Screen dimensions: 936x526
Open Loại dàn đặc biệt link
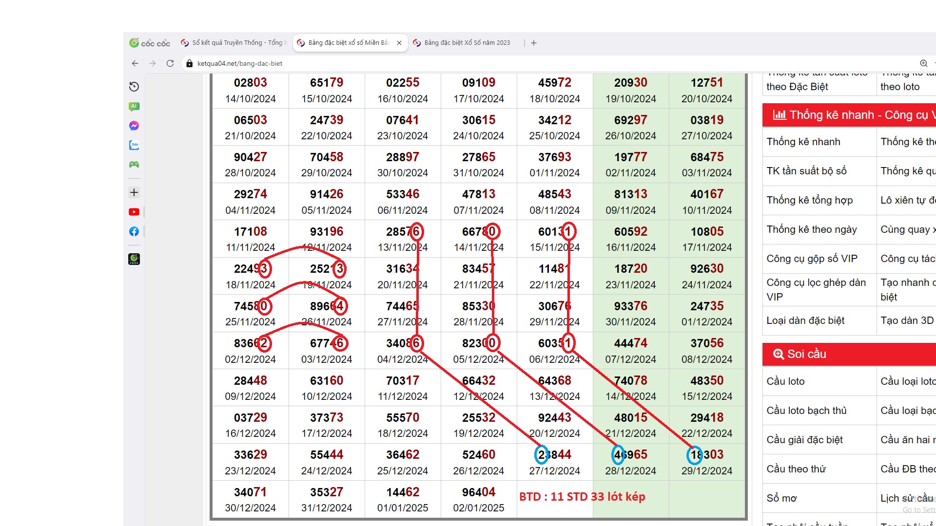coord(805,320)
